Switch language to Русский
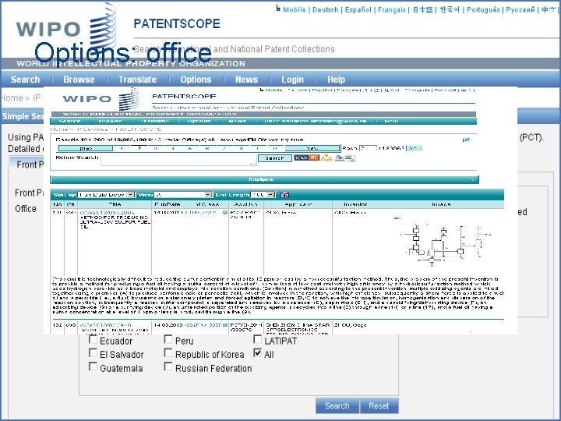 point(520,9)
